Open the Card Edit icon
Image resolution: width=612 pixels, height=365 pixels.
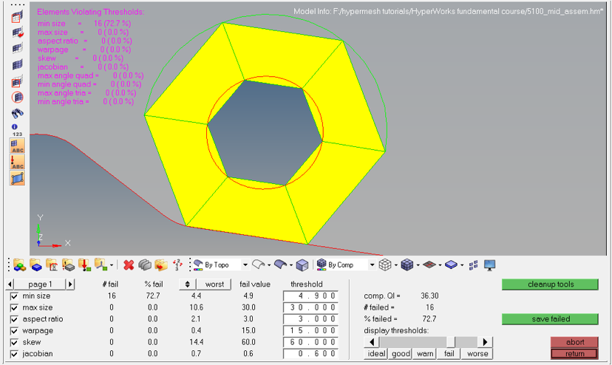[145, 265]
